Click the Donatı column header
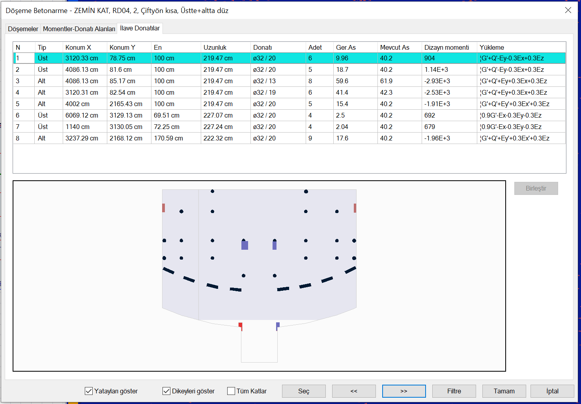 [278, 47]
